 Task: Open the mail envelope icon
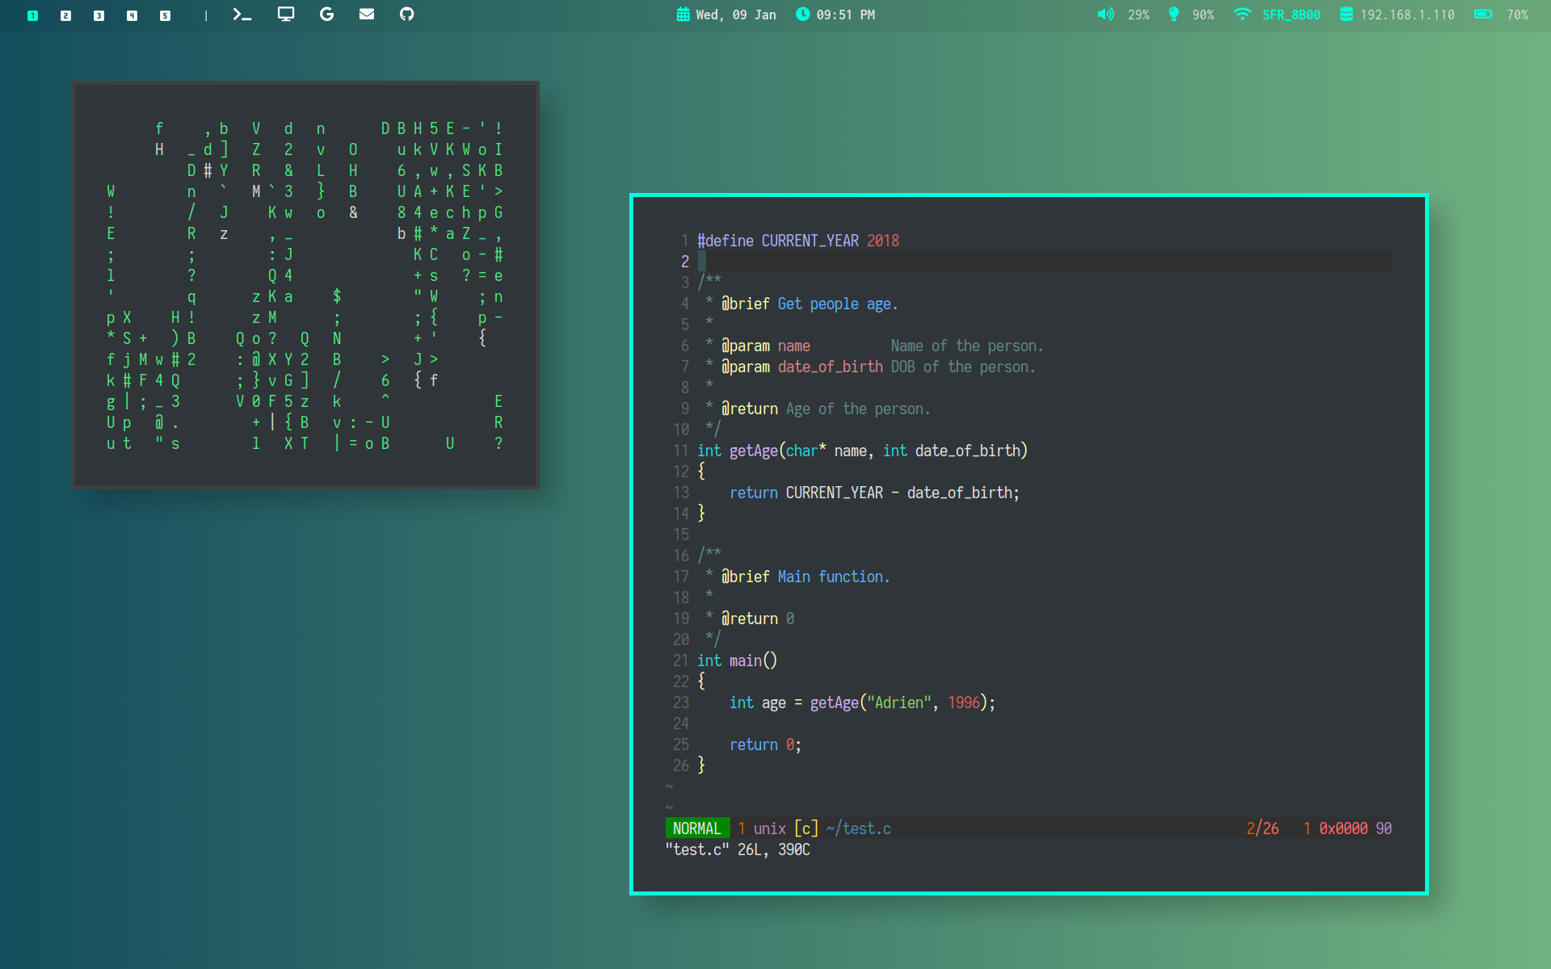[x=367, y=15]
